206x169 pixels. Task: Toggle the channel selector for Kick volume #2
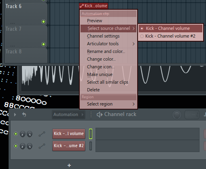[91, 146]
